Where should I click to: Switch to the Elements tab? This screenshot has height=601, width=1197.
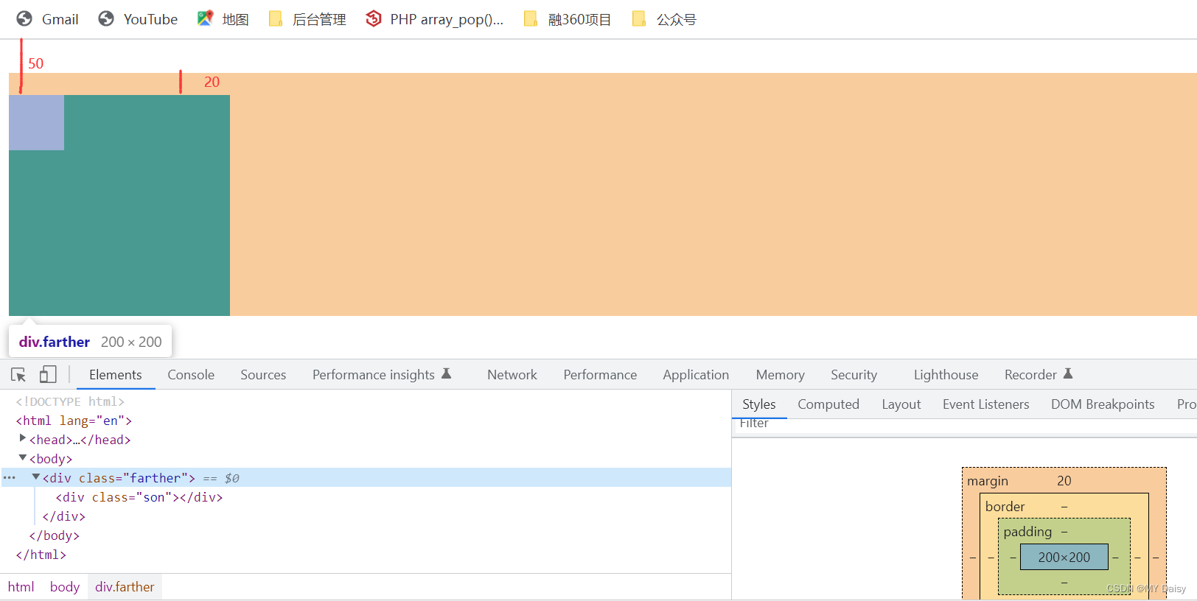(116, 375)
